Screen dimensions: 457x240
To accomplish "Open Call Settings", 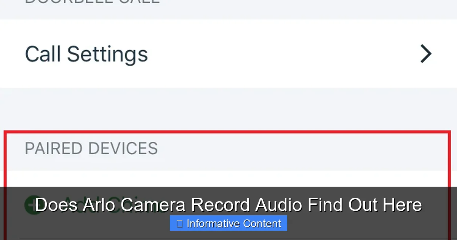I will 86,54.
